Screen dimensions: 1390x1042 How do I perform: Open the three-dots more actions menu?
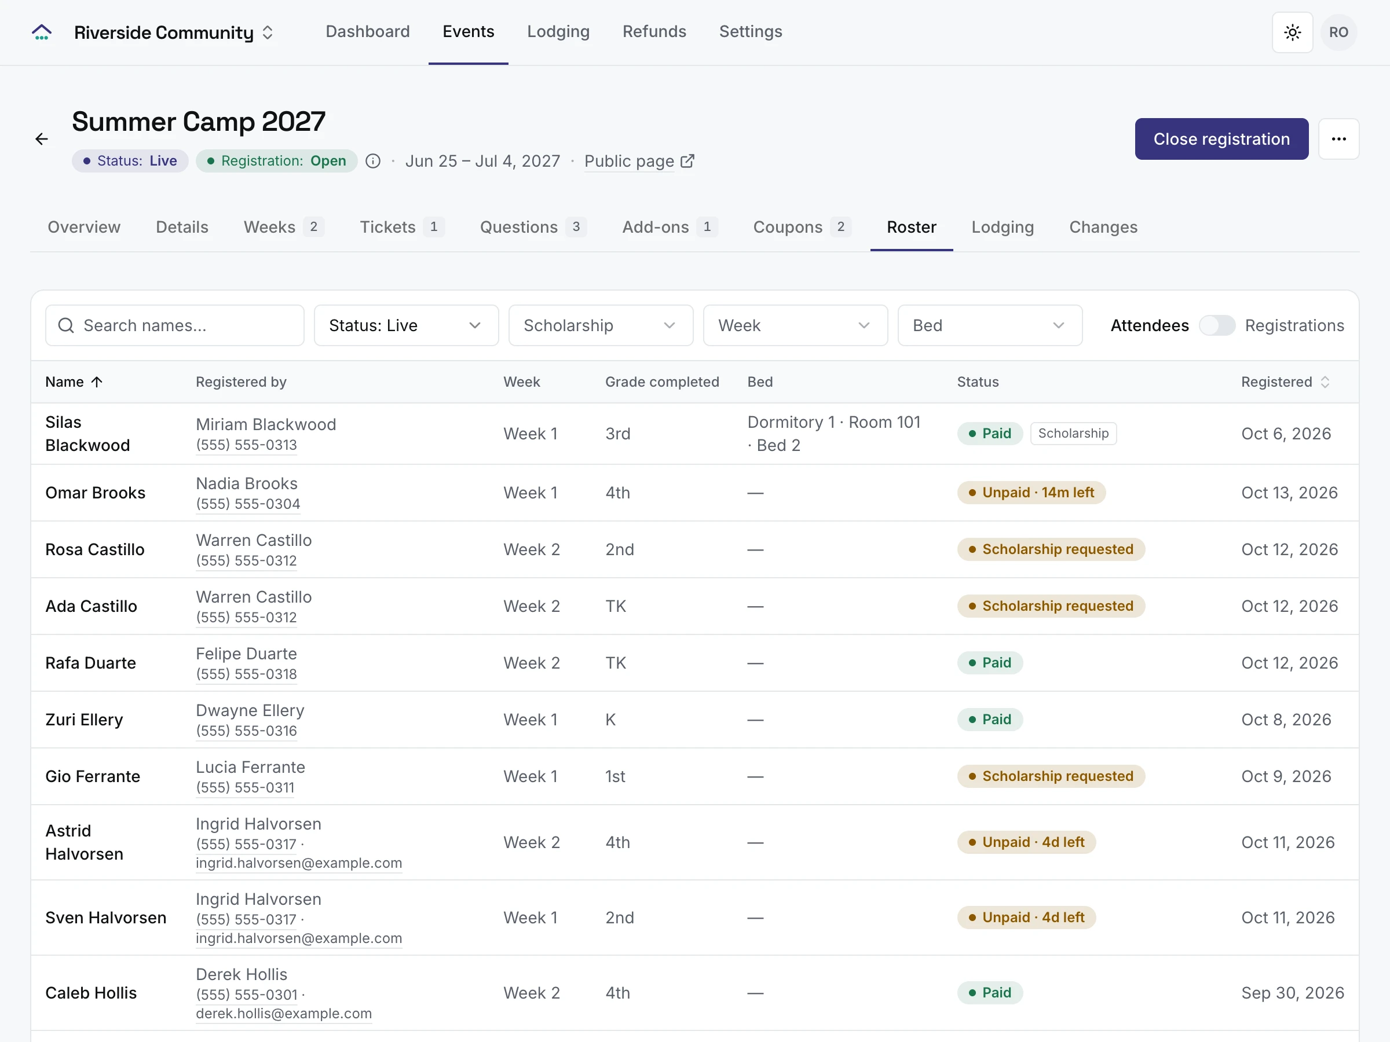click(x=1338, y=139)
